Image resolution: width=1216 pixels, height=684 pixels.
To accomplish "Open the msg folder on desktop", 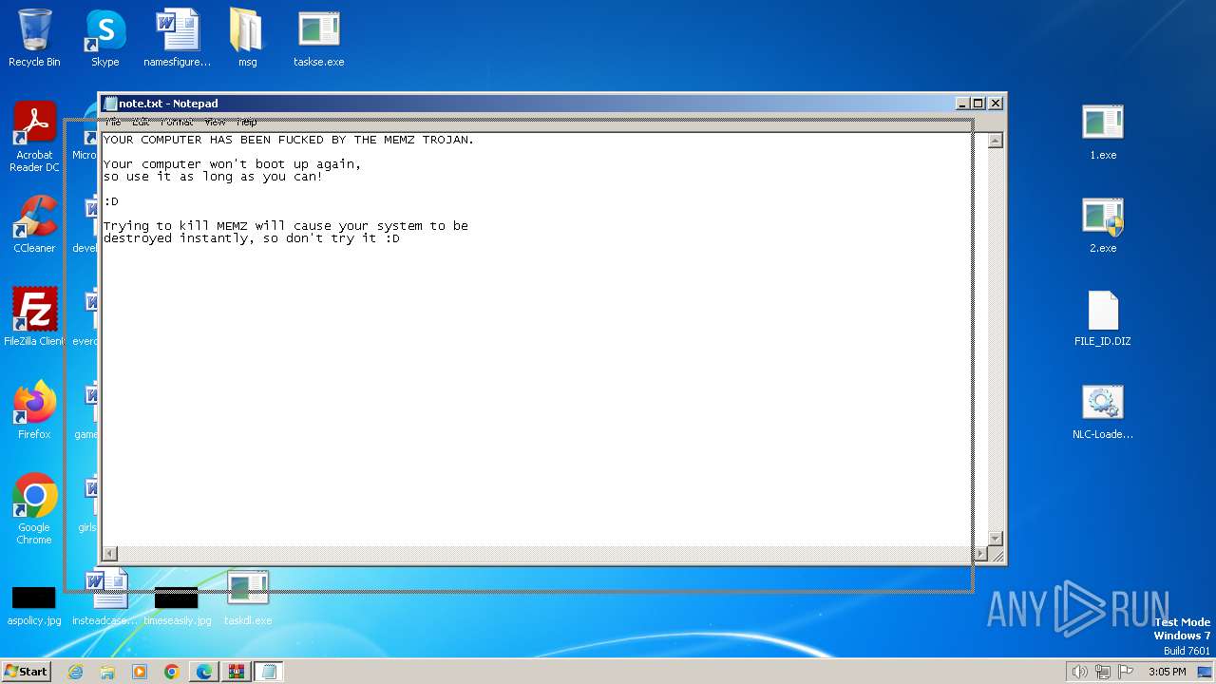I will coord(247,38).
